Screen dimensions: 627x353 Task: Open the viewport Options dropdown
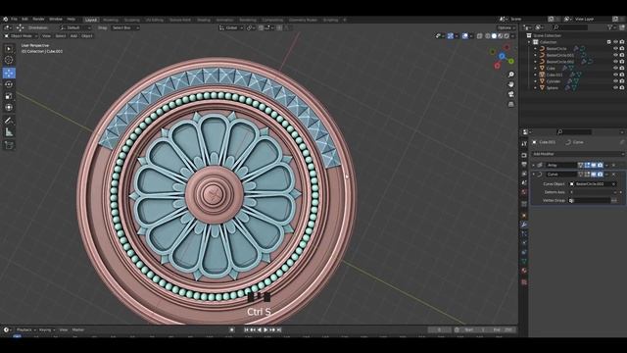[x=506, y=27]
